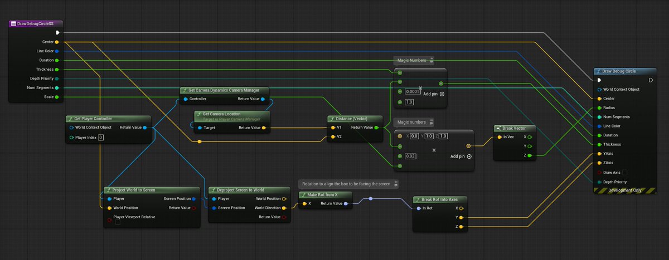
Task: Toggle the upper Magic Numbers comment bubble
Action: 432,60
